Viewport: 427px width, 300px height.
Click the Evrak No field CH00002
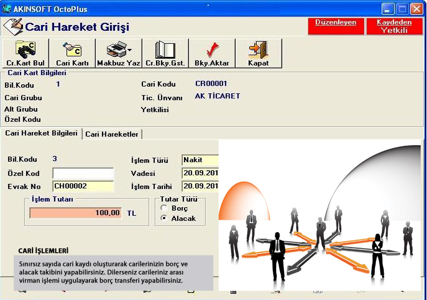tap(83, 186)
